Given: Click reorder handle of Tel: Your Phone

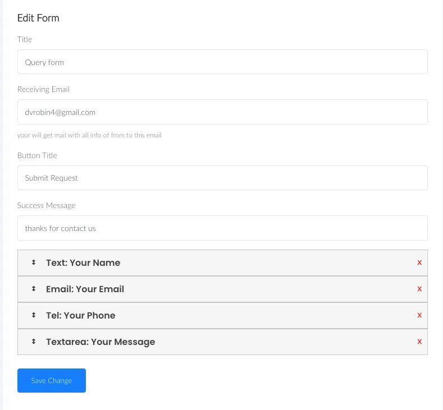Looking at the screenshot, I should pos(34,315).
